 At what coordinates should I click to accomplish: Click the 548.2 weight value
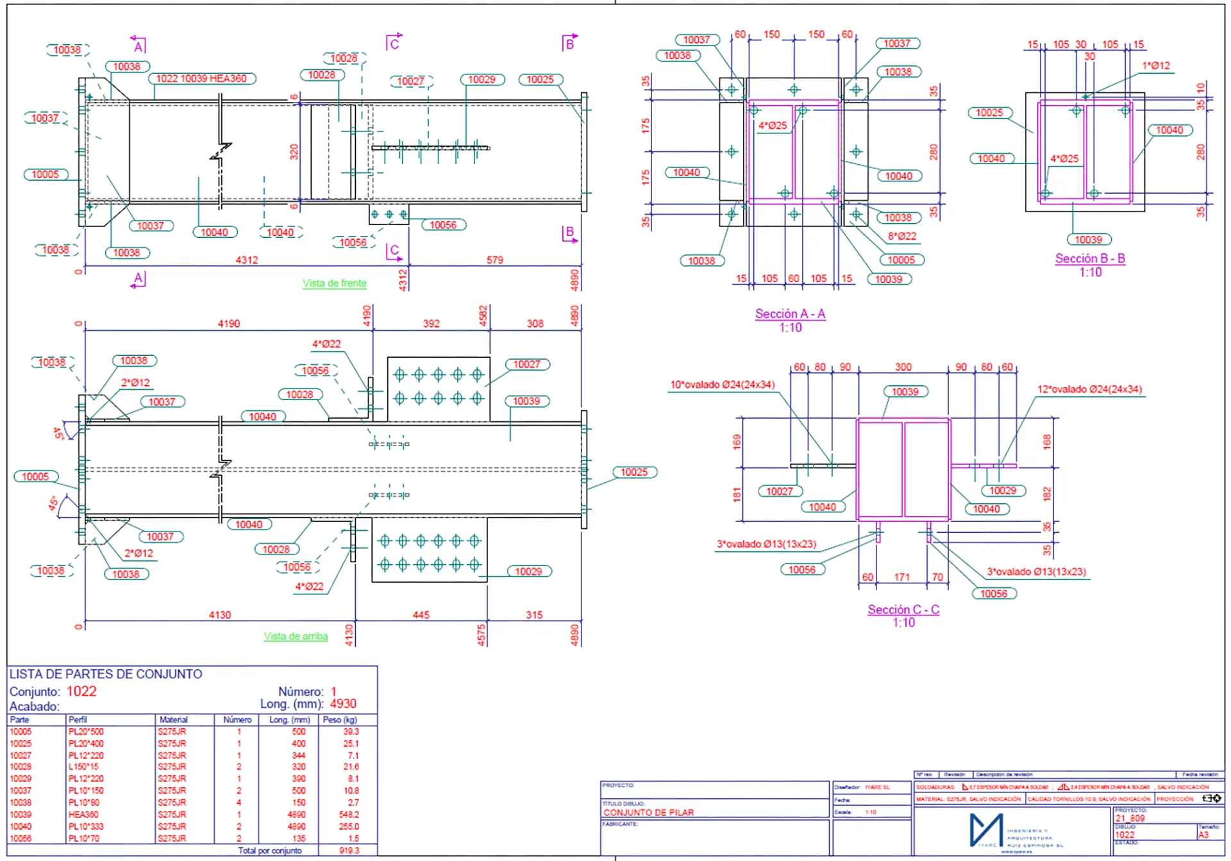point(349,815)
